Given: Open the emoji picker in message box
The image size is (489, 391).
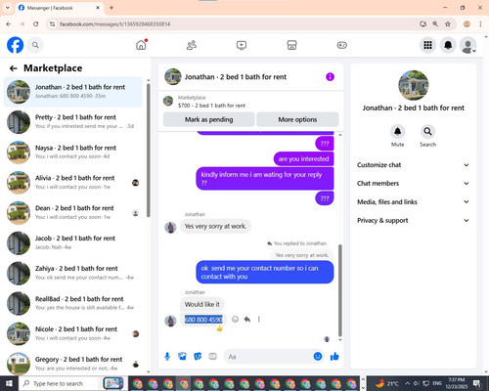Looking at the screenshot, I should (318, 357).
